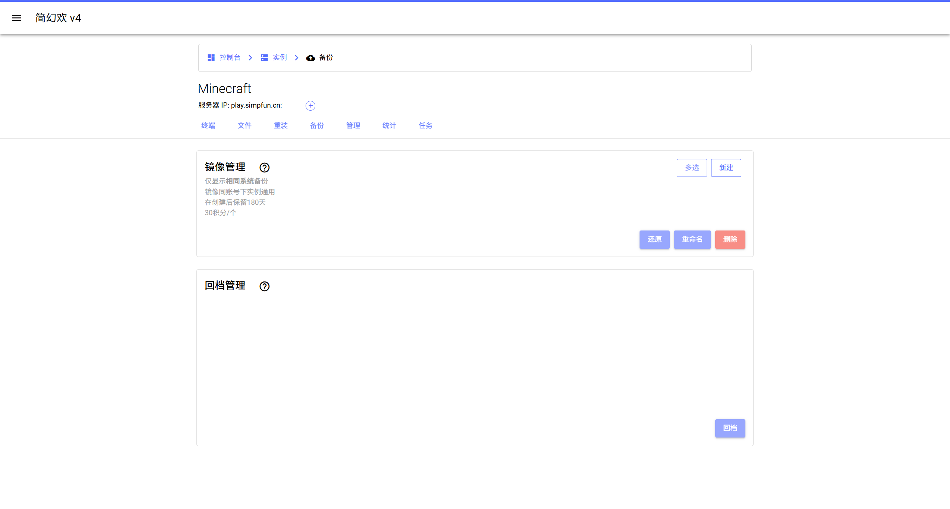Open the 镜像管理 help question mark icon
The image size is (950, 509).
[x=264, y=167]
